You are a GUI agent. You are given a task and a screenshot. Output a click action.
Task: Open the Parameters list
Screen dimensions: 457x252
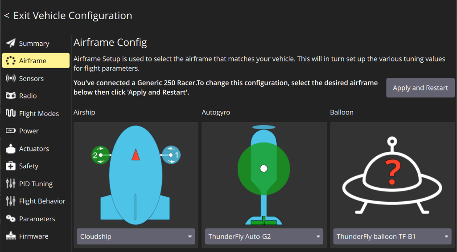pos(36,219)
